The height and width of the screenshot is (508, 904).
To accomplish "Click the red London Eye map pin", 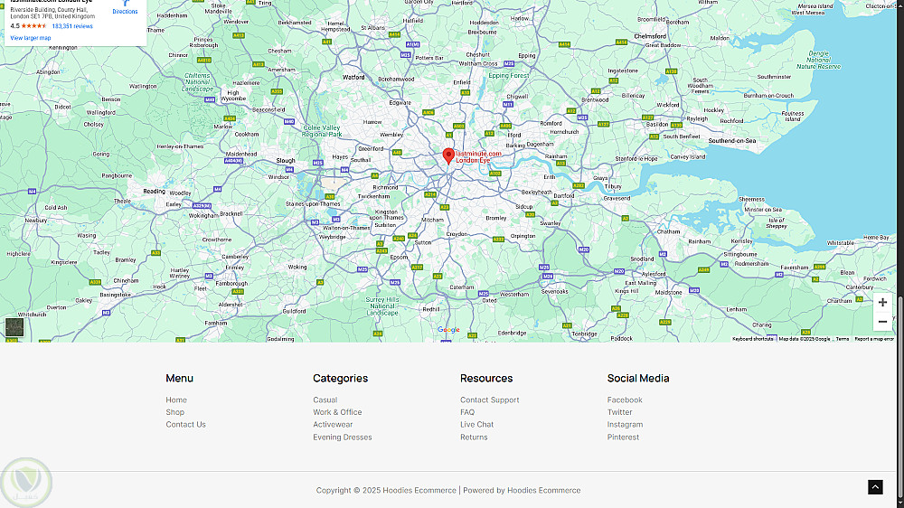I will (x=448, y=156).
